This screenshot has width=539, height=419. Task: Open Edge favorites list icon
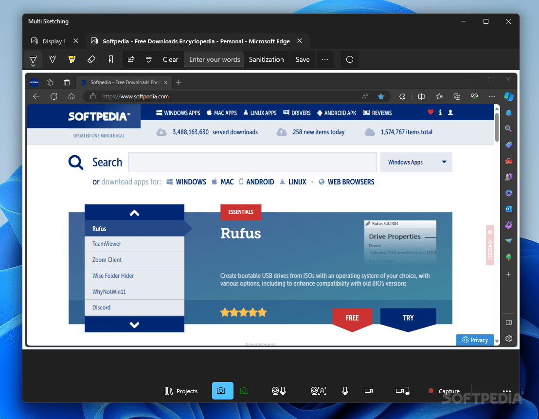(x=439, y=97)
